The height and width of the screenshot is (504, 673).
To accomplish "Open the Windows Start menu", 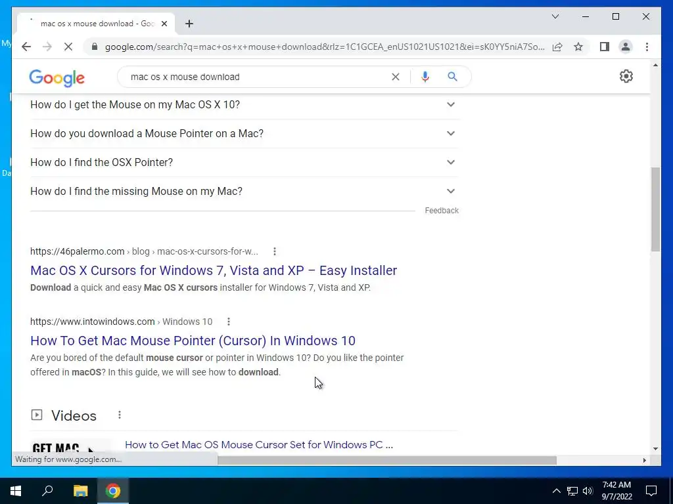I will point(16,491).
